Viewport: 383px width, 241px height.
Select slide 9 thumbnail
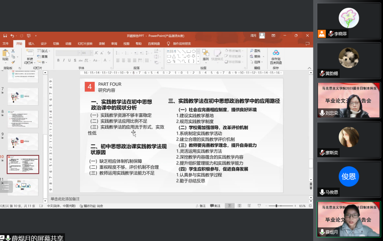pos(23,142)
